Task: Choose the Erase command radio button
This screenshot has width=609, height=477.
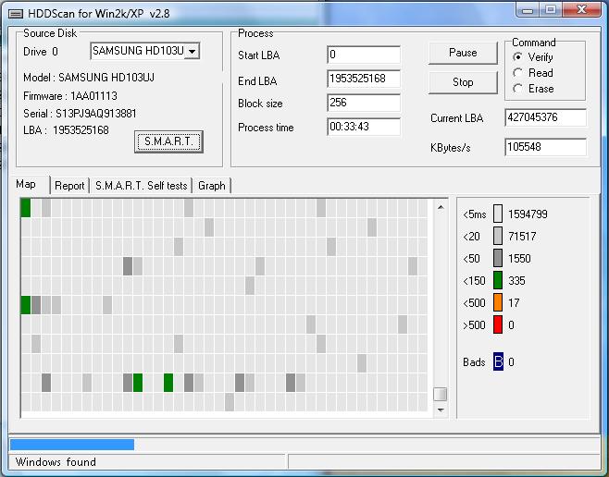Action: click(519, 89)
